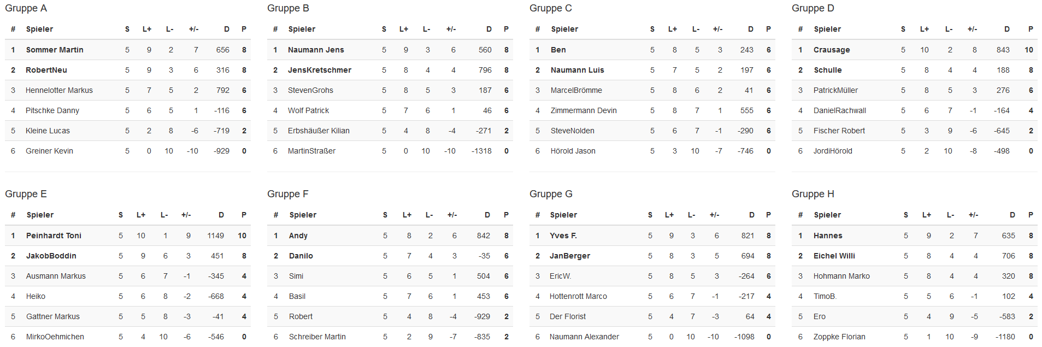Click Zoppke Florian in Gruppe H

click(839, 337)
